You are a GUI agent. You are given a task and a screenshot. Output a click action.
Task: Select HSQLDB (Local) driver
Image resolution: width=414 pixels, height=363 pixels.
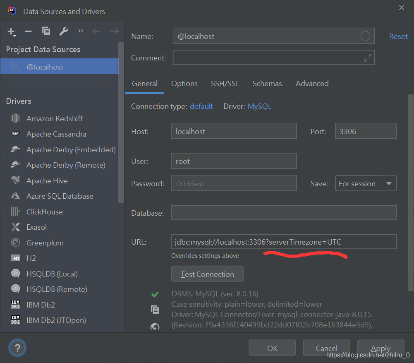coord(52,274)
